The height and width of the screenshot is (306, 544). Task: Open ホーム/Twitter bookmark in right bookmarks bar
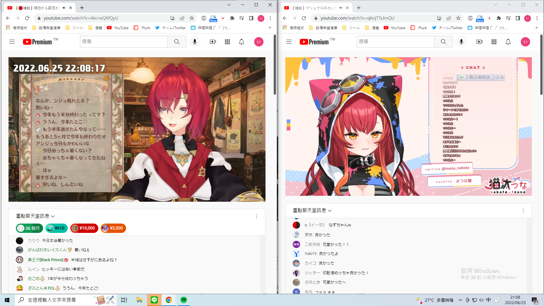click(x=447, y=28)
